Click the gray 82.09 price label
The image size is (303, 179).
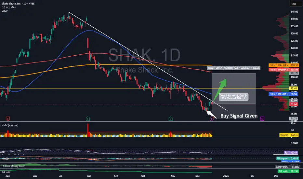point(294,101)
